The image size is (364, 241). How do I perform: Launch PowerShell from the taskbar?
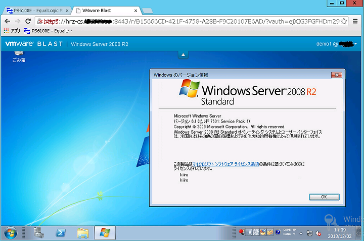pos(61,232)
